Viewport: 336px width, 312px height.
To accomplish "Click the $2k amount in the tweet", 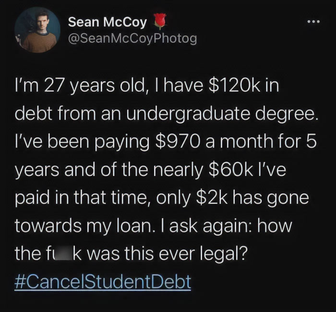I will [x=212, y=198].
